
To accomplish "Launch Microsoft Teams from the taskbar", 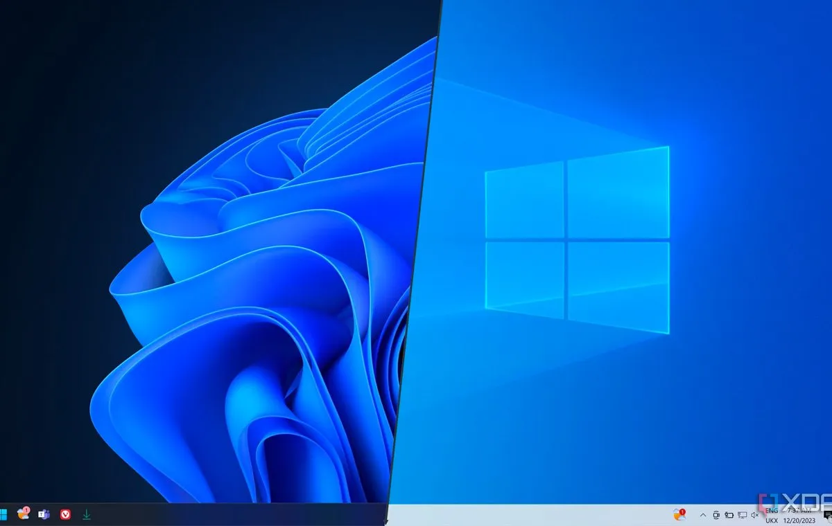I will coord(44,514).
